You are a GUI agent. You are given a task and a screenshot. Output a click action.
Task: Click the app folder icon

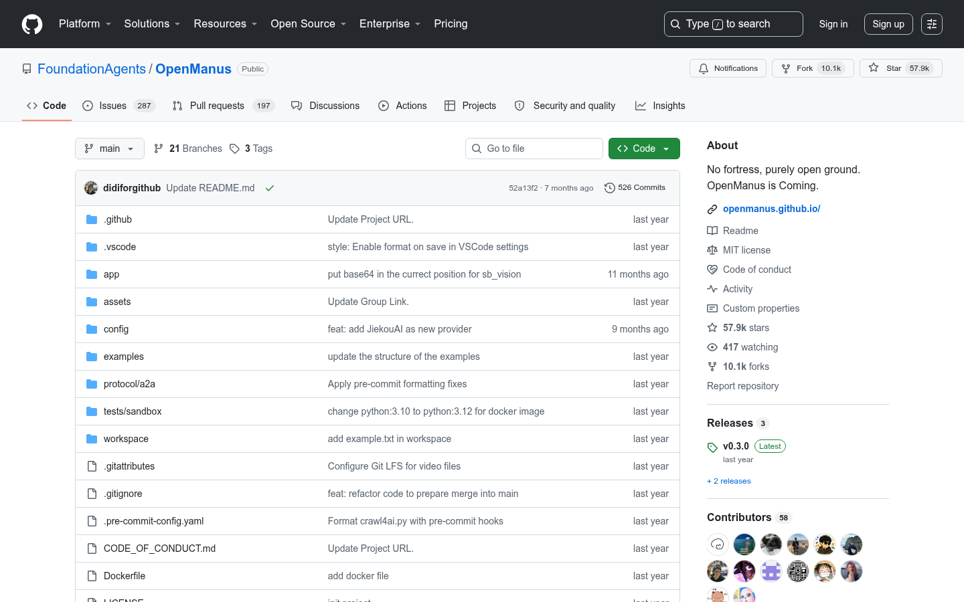pyautogui.click(x=92, y=274)
